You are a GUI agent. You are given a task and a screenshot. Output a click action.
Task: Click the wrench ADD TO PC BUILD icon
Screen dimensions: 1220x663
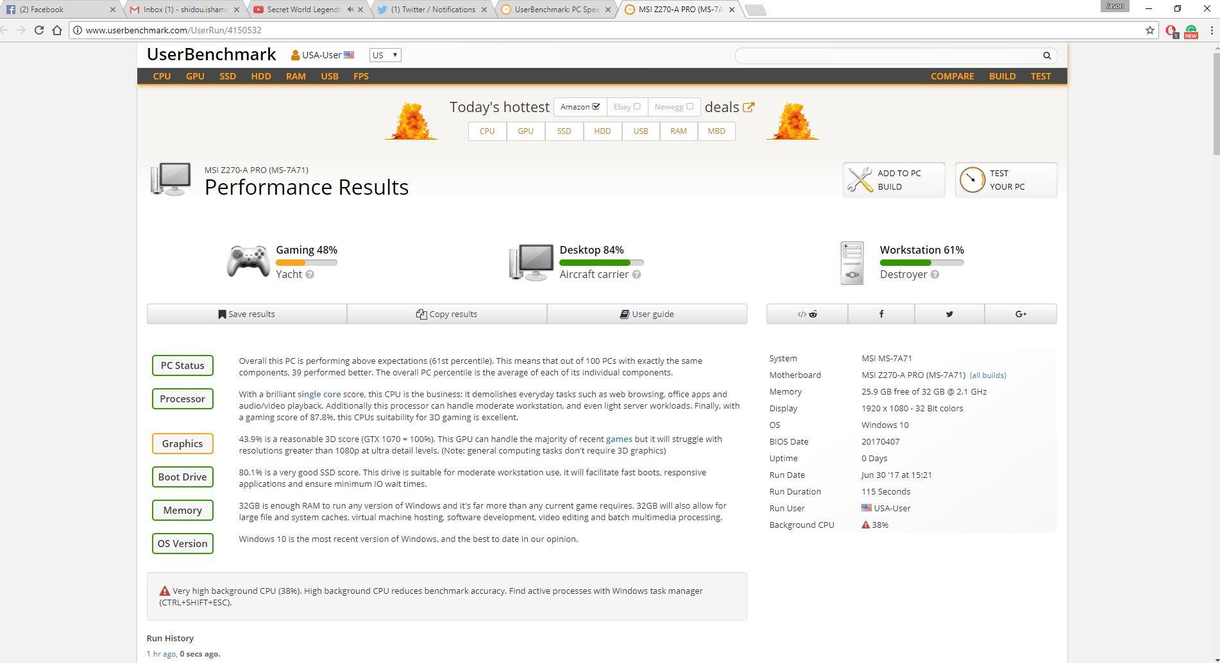pos(860,180)
